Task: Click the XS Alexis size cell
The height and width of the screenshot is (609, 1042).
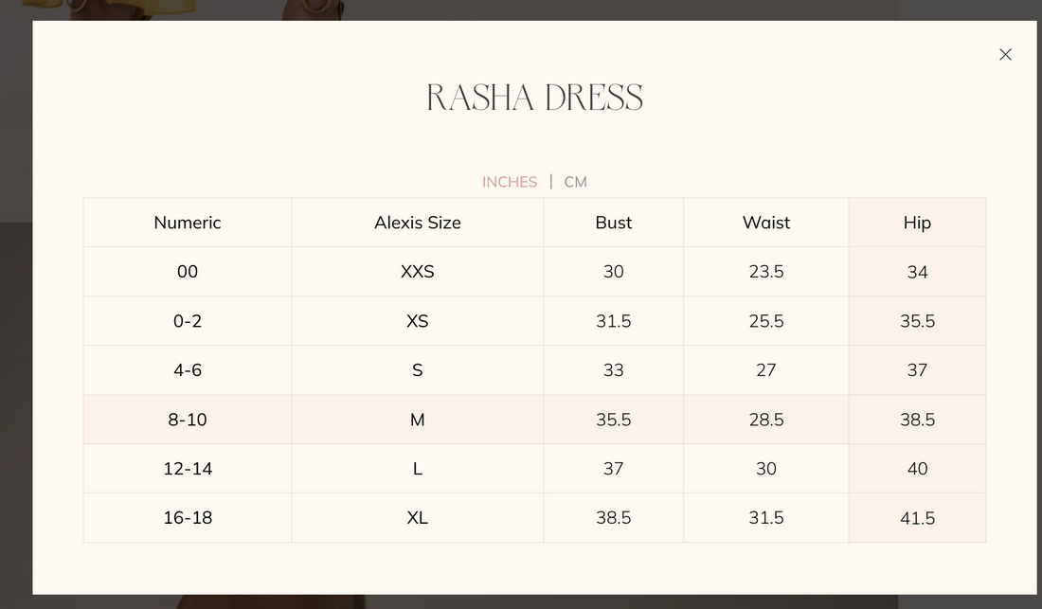Action: tap(418, 321)
